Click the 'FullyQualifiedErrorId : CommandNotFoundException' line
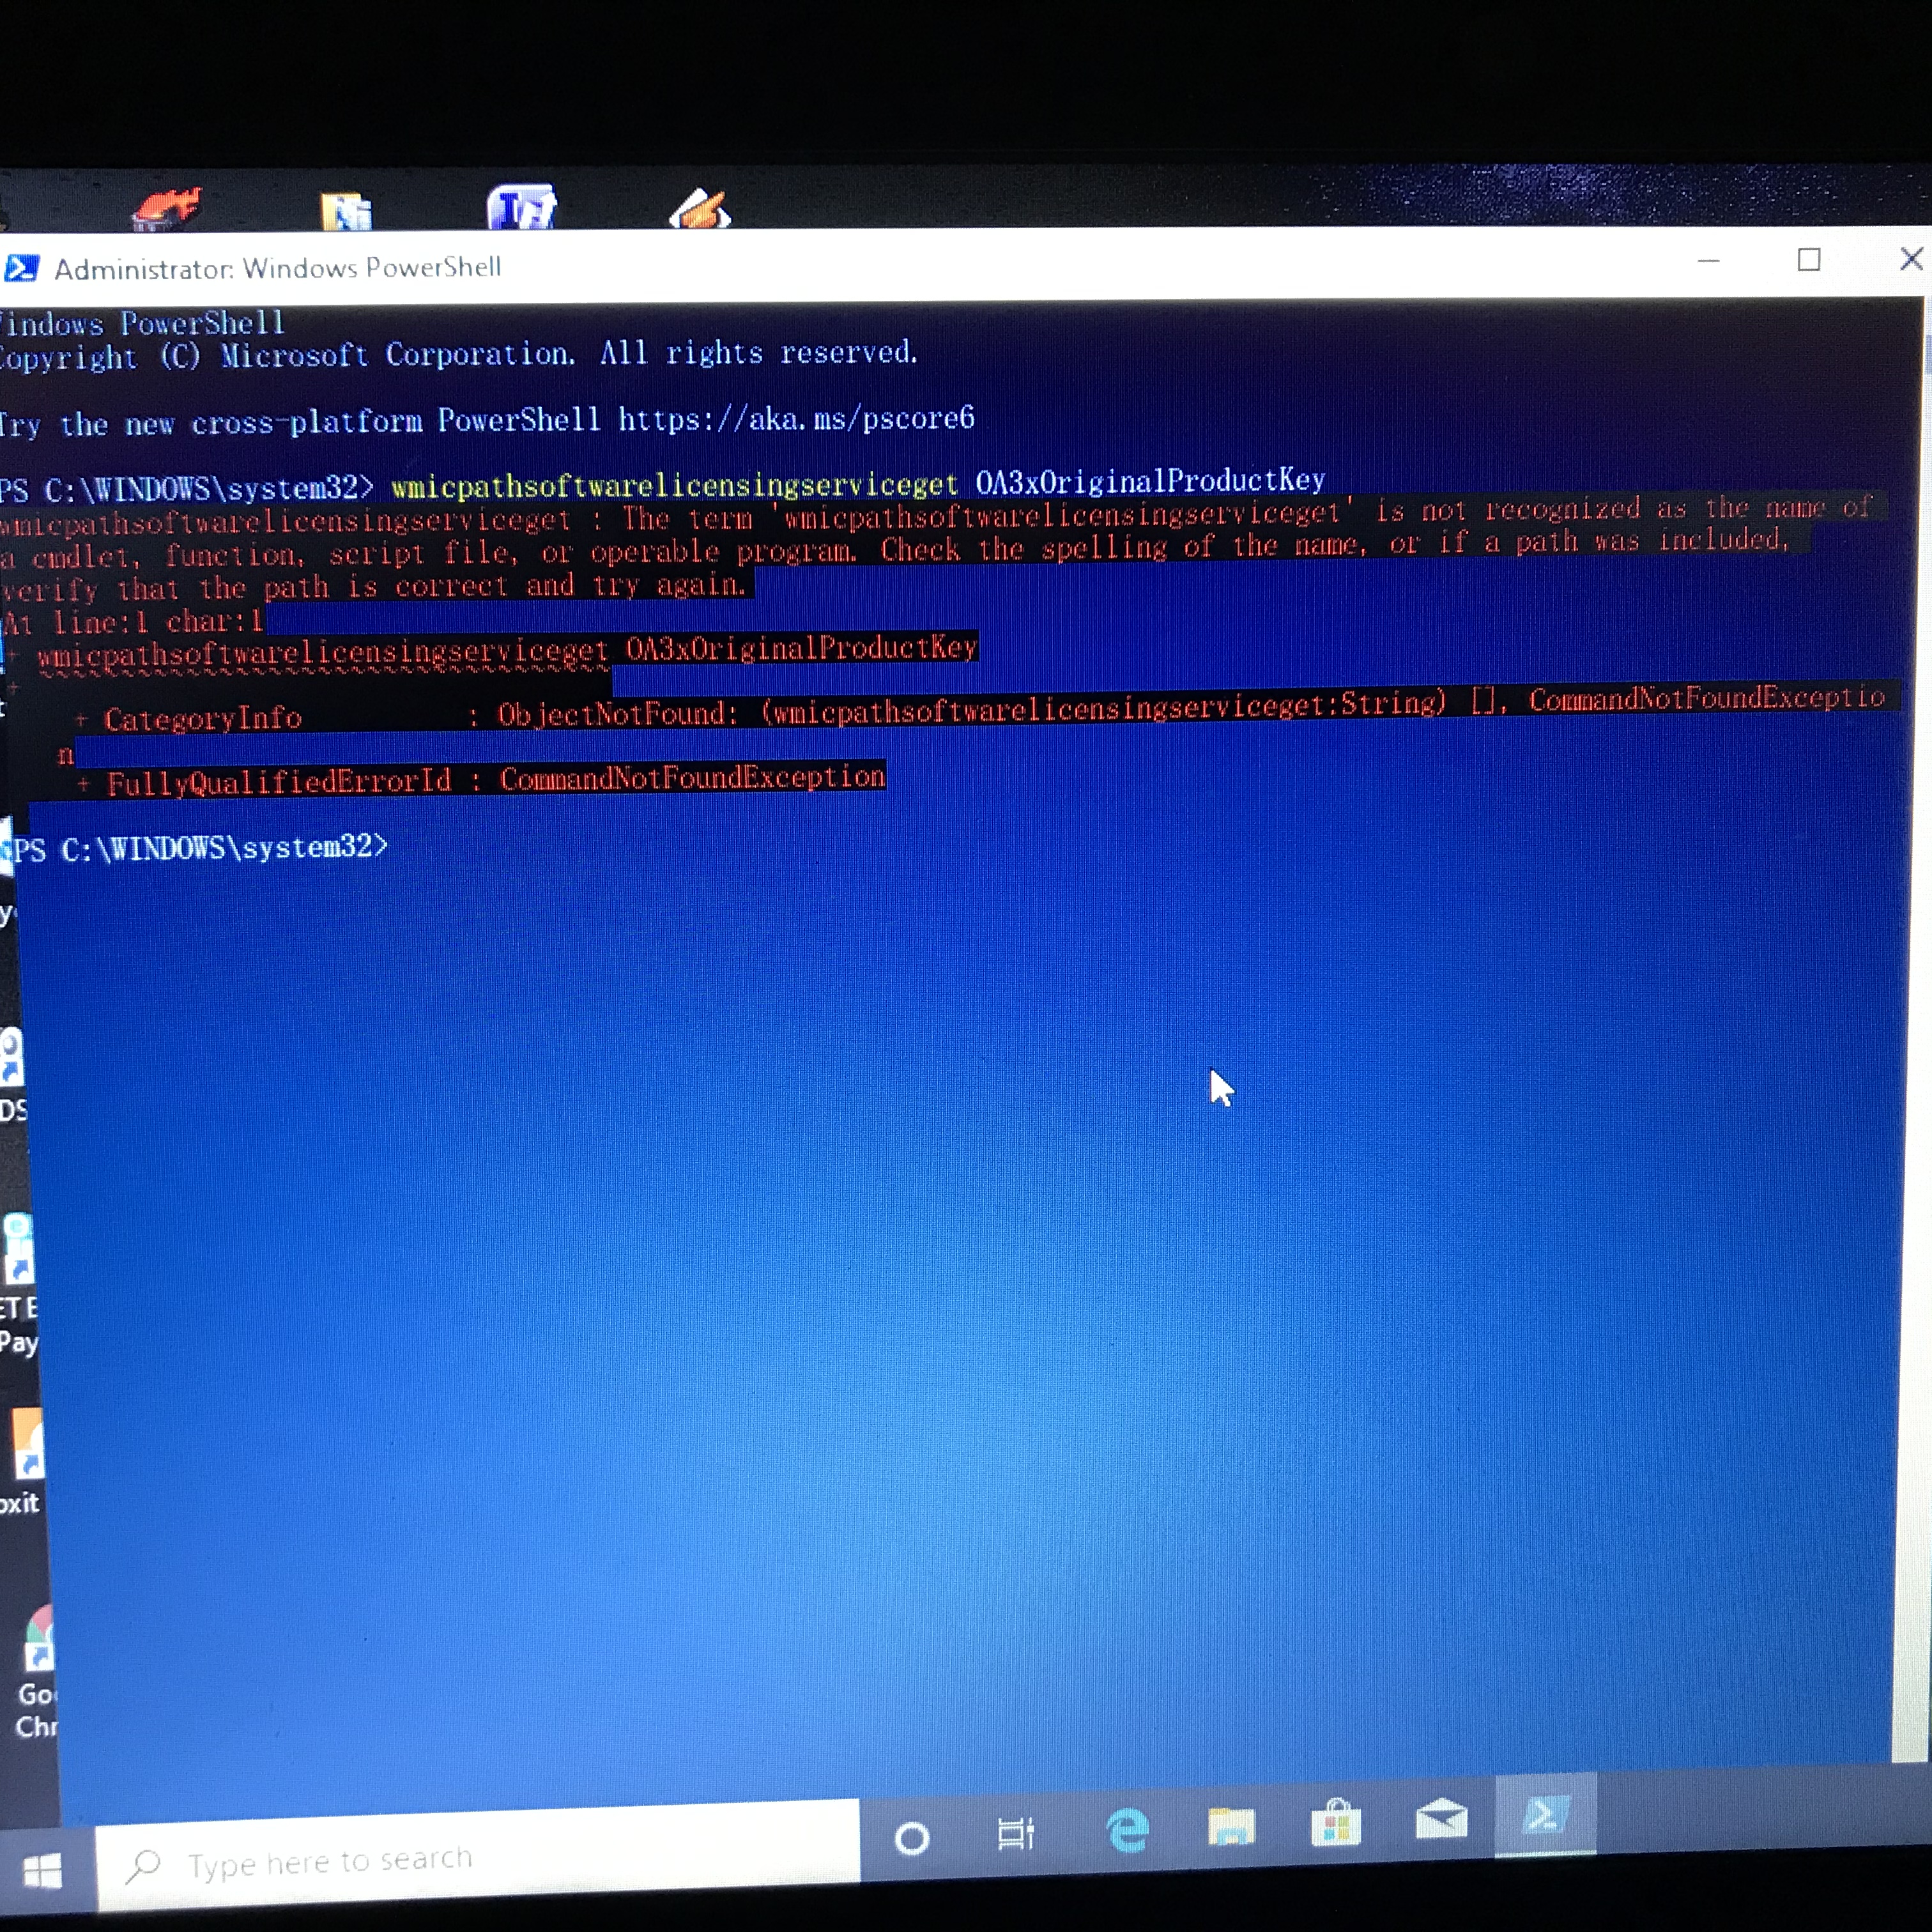This screenshot has width=1932, height=1932. 496,780
